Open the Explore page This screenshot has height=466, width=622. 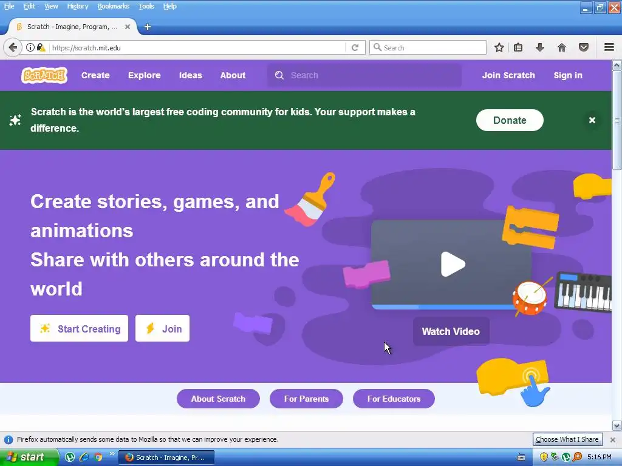pyautogui.click(x=144, y=75)
